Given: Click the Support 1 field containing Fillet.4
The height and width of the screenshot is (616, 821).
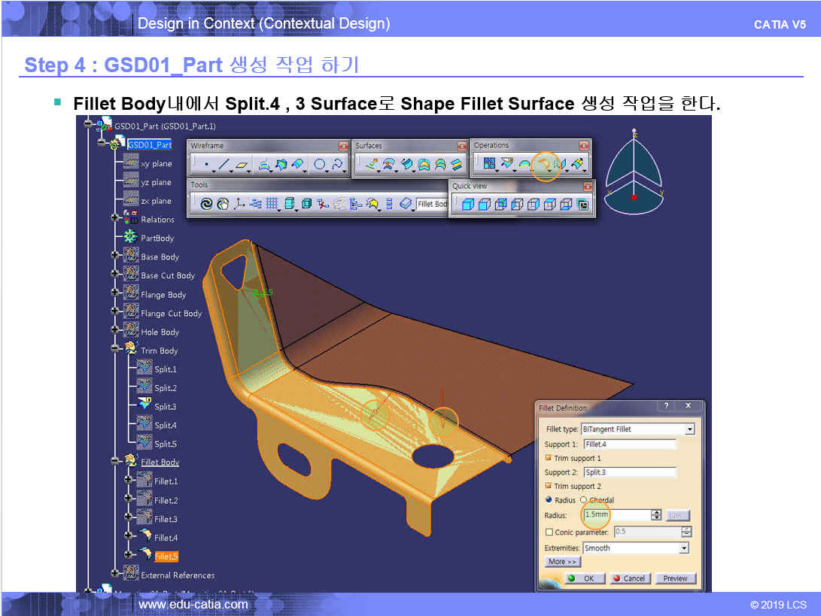Looking at the screenshot, I should tap(630, 445).
